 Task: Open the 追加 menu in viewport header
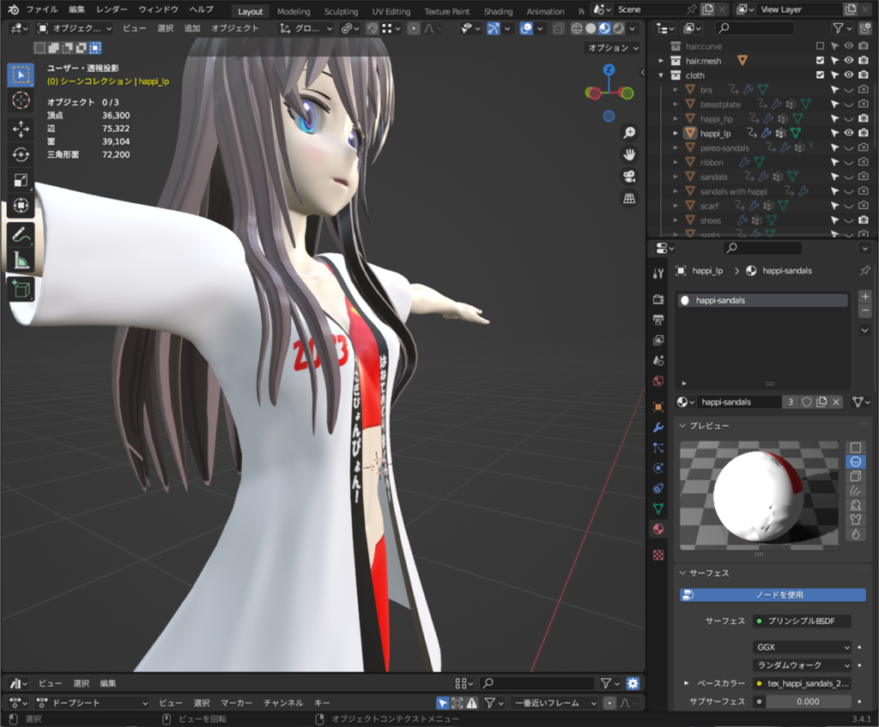192,28
